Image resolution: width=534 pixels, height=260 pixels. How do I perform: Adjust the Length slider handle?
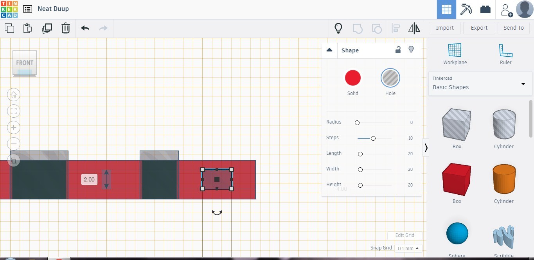360,154
